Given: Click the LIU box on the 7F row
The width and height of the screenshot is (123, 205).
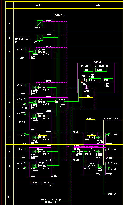Looking at the screenshot, I should click(x=45, y=52).
